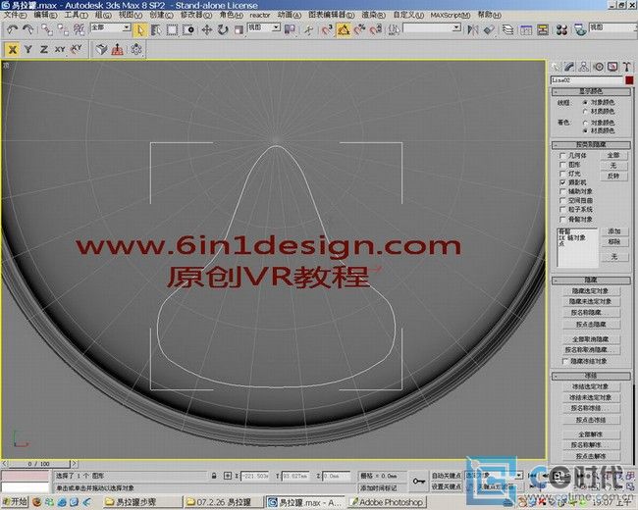This screenshot has height=510, width=638.
Task: Click Use Pivot Point Center icon
Action: coord(290,29)
